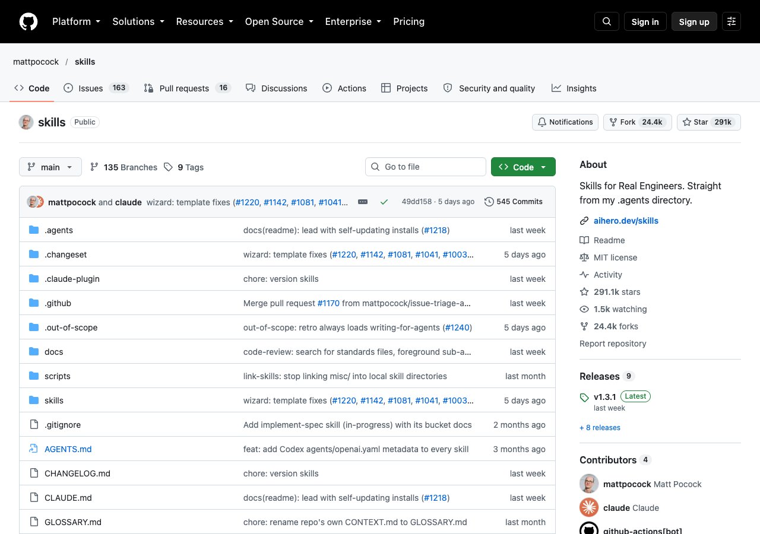The height and width of the screenshot is (534, 760).
Task: Click the GitHub logo icon
Action: pyautogui.click(x=28, y=21)
